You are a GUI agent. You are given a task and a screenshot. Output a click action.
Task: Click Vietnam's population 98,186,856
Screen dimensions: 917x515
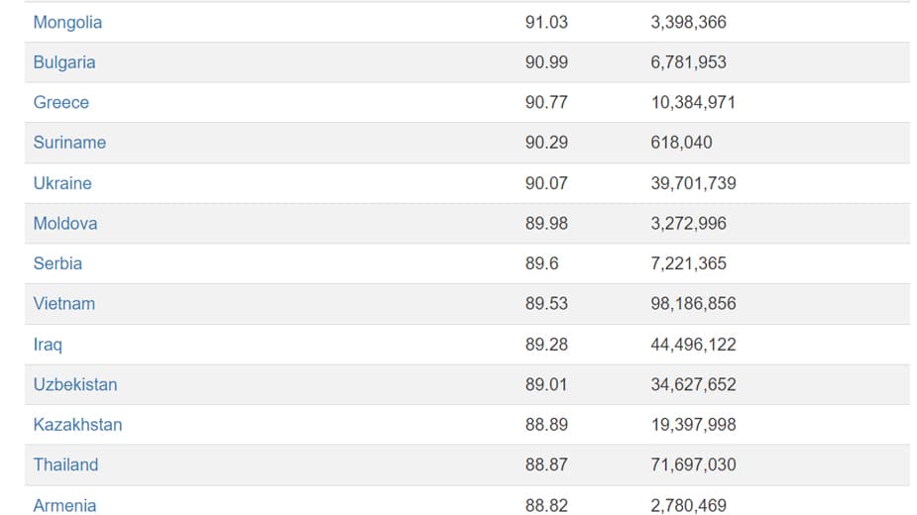693,304
